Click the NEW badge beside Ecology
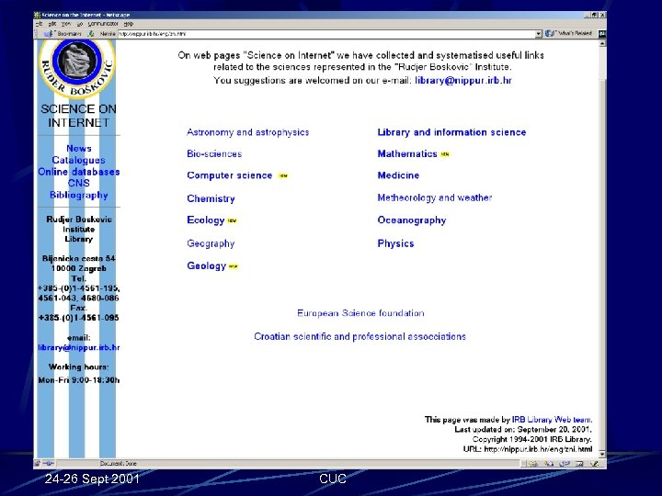 tap(233, 220)
